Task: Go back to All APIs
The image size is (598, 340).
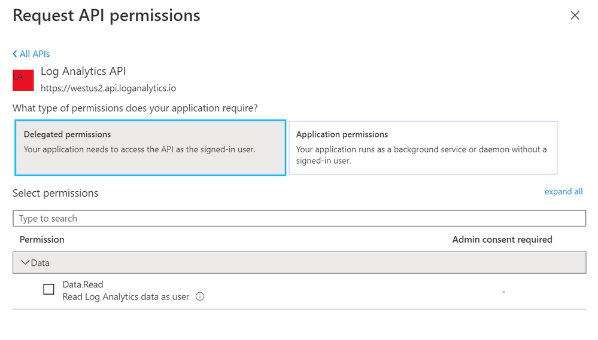Action: 31,54
